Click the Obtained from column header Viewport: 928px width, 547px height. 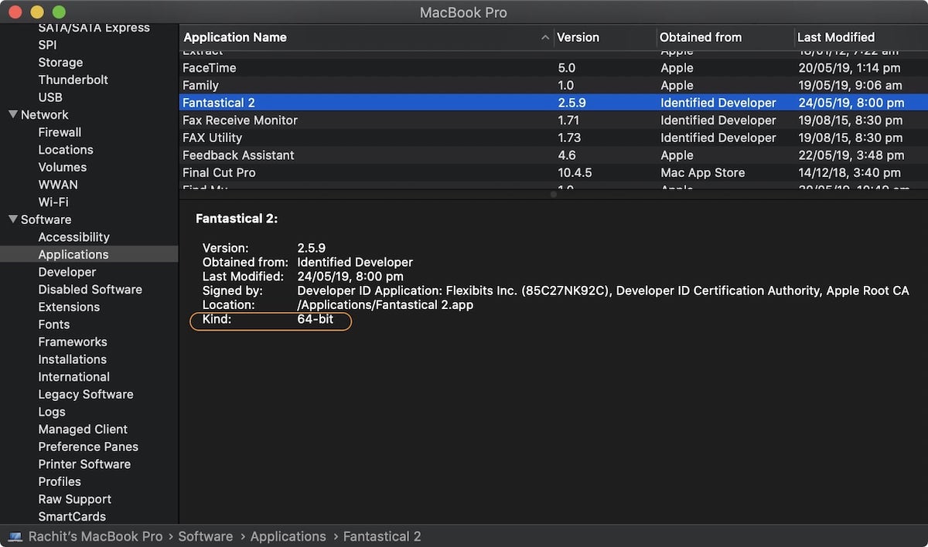pyautogui.click(x=700, y=37)
